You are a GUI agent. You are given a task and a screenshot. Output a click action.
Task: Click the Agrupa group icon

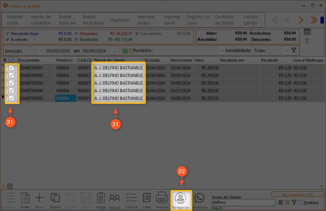[x=114, y=200]
